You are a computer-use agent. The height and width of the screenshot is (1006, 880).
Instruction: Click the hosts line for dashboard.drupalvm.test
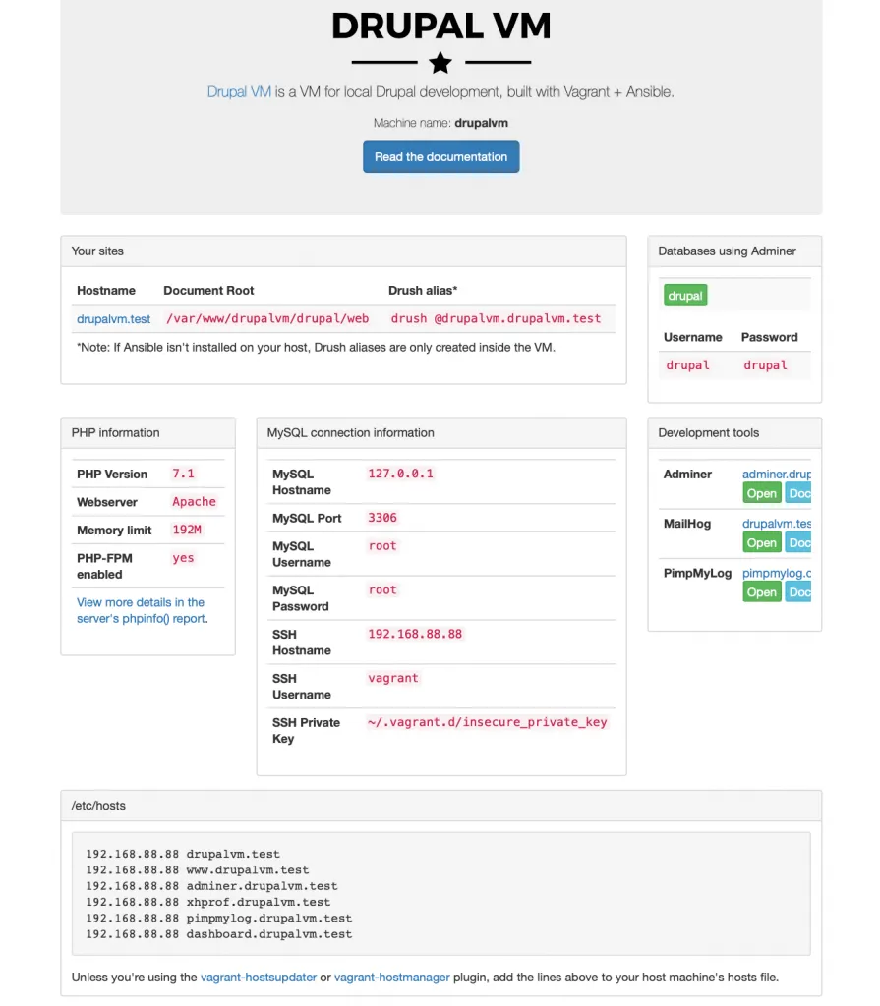219,934
